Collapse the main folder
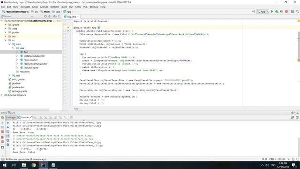The height and width of the screenshot is (169, 300). click(x=9, y=44)
